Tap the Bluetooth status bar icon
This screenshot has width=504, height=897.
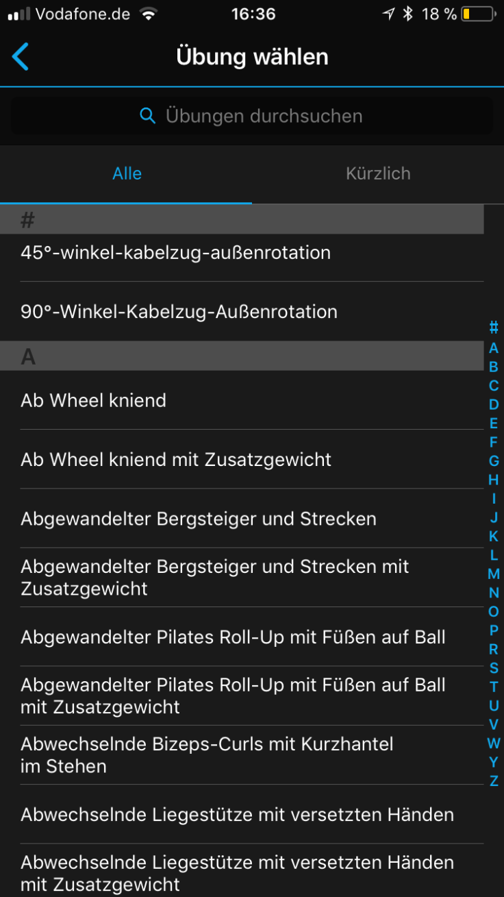point(407,14)
